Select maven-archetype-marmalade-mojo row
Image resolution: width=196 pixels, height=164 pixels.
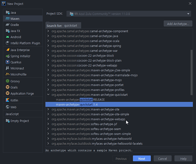coord(119,75)
